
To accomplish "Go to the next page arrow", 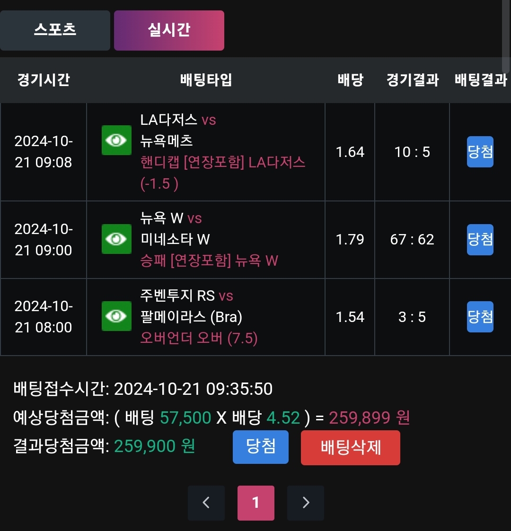I will click(306, 503).
